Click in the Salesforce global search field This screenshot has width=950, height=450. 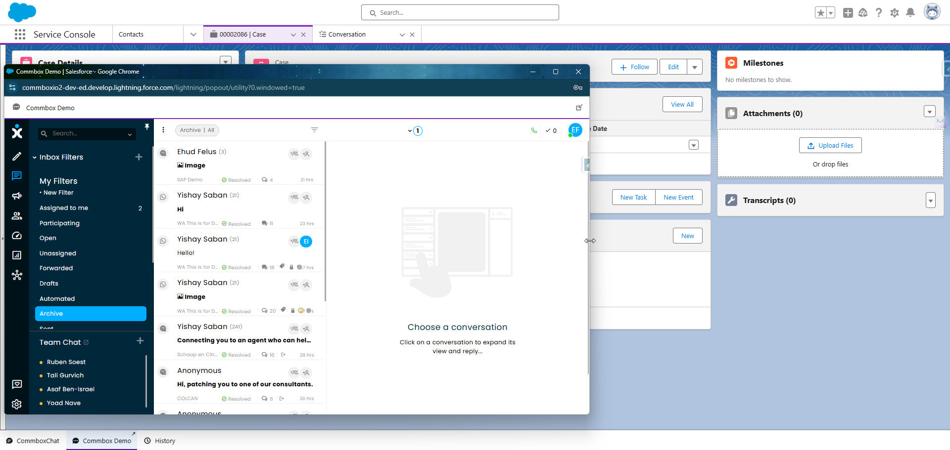click(x=460, y=13)
